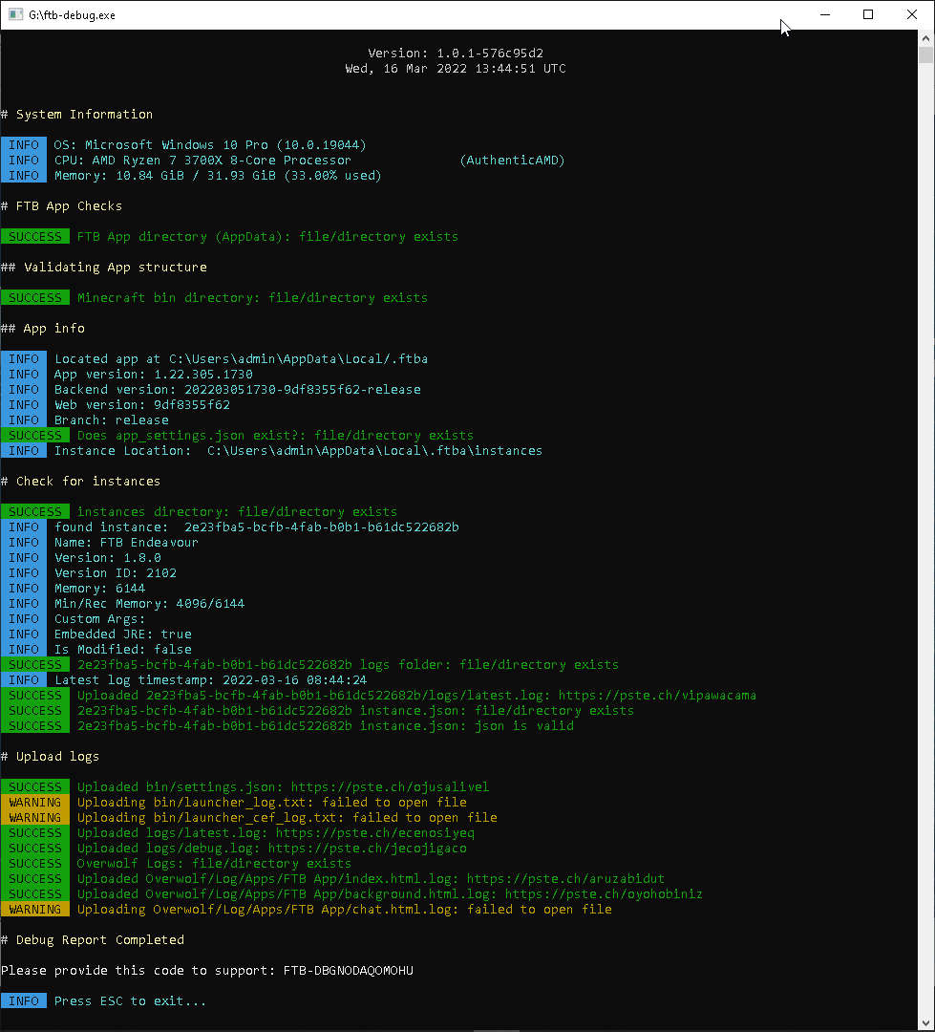Viewport: 935px width, 1032px height.
Task: Click the instance.json file/directory exists line
Action: tap(318, 710)
